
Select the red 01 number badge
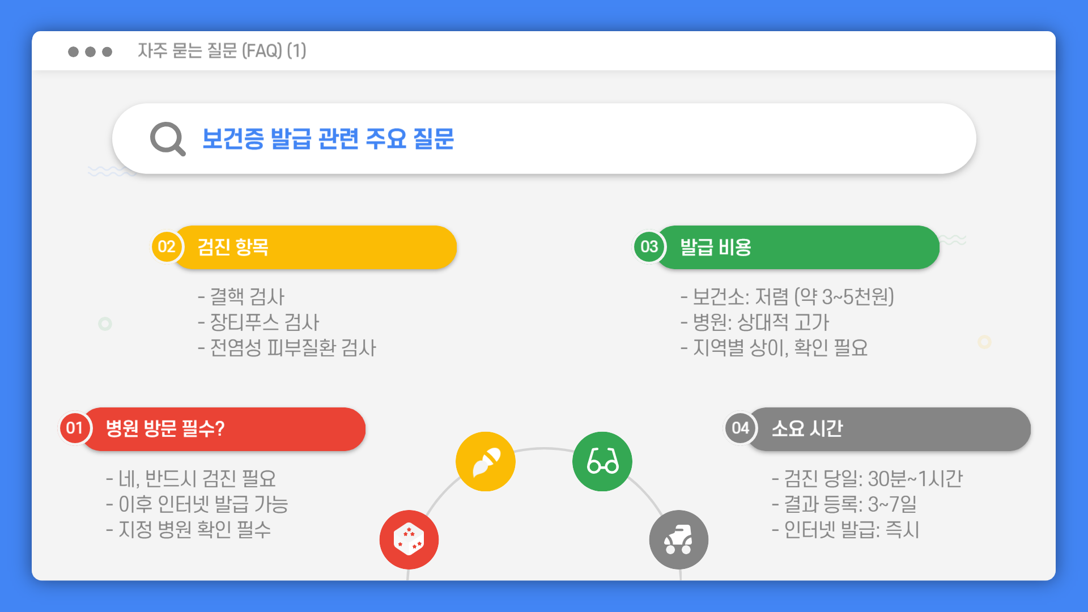pos(75,428)
